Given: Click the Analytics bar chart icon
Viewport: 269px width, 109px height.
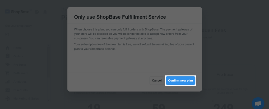Looking at the screenshot, I should click(x=7, y=82).
